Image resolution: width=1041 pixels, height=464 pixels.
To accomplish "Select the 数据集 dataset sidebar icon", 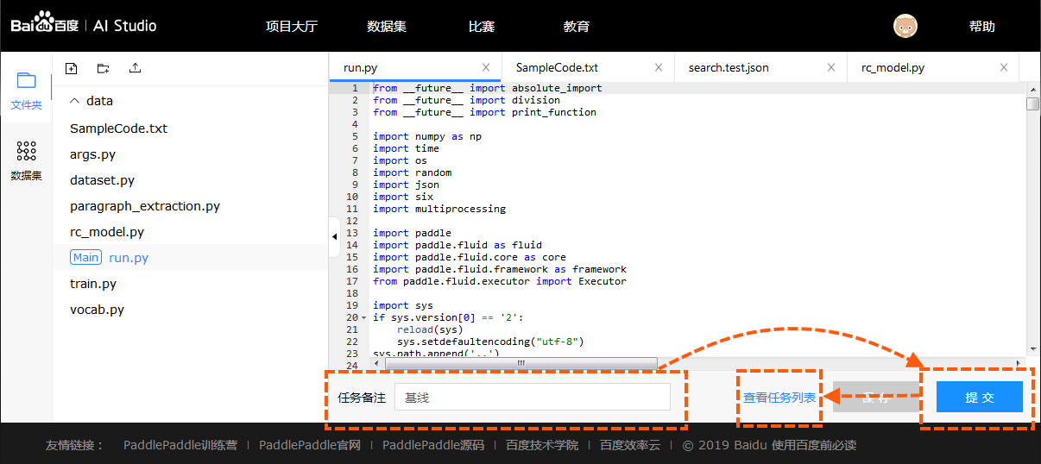I will (26, 160).
